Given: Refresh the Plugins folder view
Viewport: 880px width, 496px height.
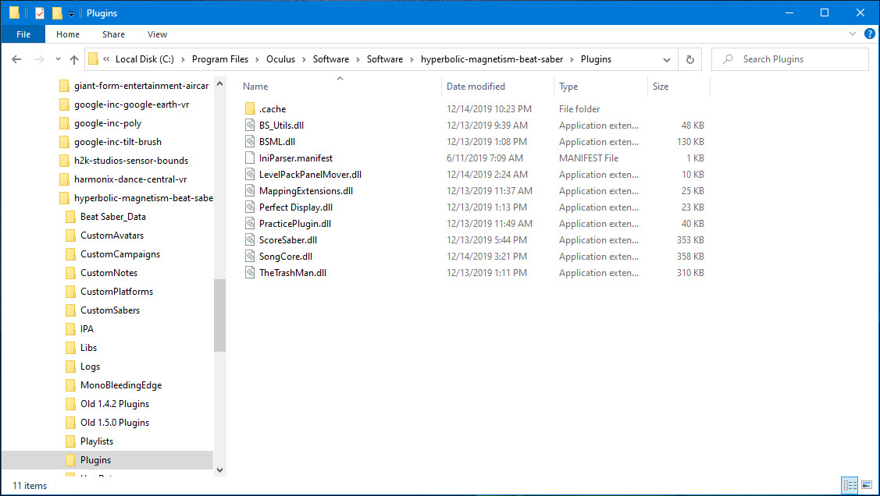Looking at the screenshot, I should click(x=690, y=59).
